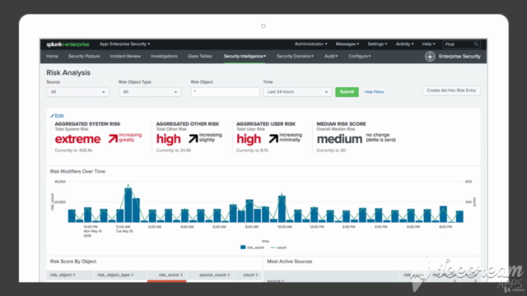Click Risk Modifiers Over Time panel title
Image resolution: width=527 pixels, height=296 pixels.
[x=77, y=172]
